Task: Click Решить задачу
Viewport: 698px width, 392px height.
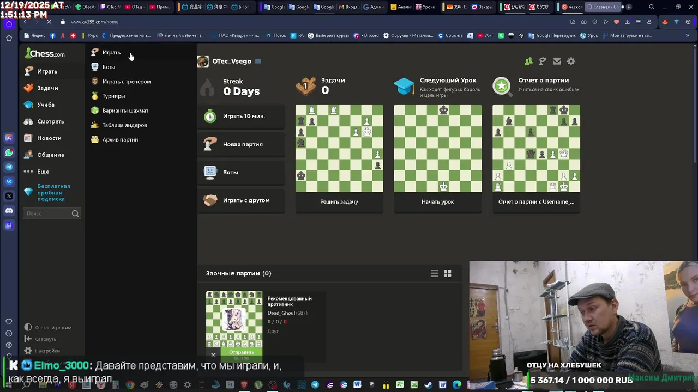Action: tap(339, 202)
